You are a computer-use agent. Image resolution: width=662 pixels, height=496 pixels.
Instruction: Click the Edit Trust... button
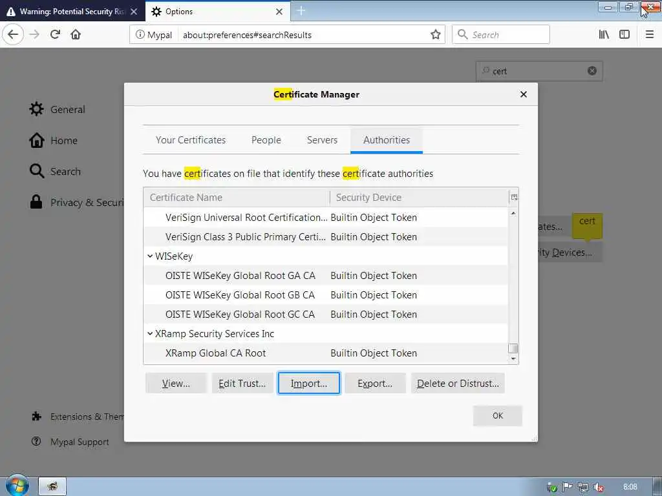click(242, 384)
